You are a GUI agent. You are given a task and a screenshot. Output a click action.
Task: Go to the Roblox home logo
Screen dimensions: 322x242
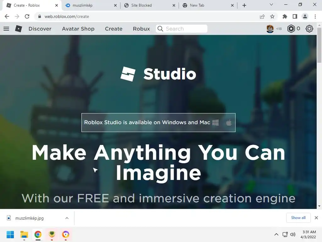[x=19, y=29]
